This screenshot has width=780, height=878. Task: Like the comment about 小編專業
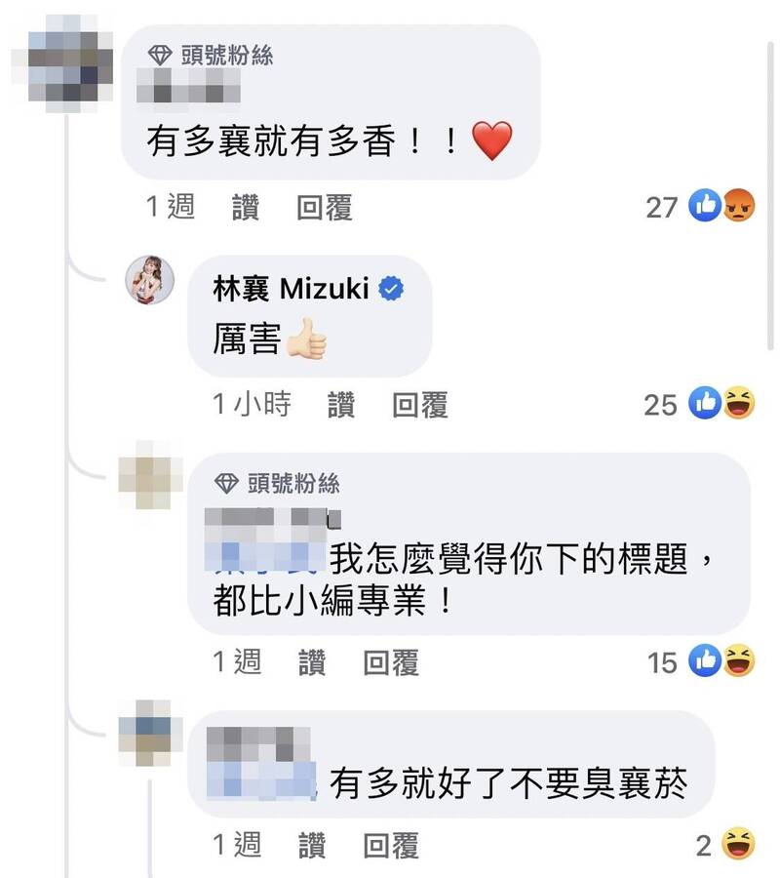[x=312, y=662]
